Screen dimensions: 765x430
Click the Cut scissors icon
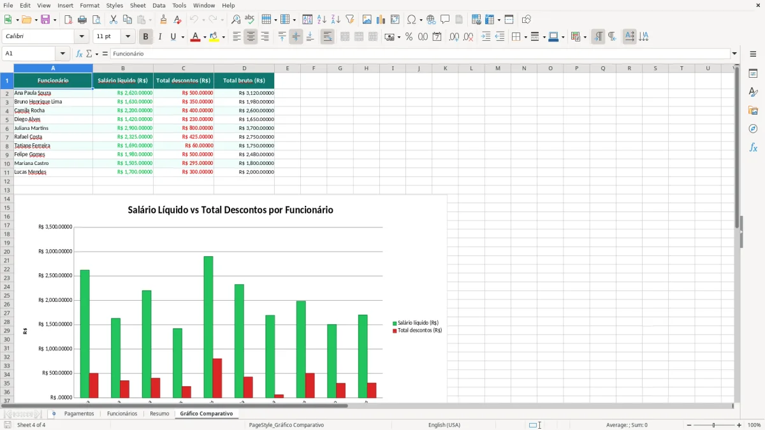click(113, 20)
